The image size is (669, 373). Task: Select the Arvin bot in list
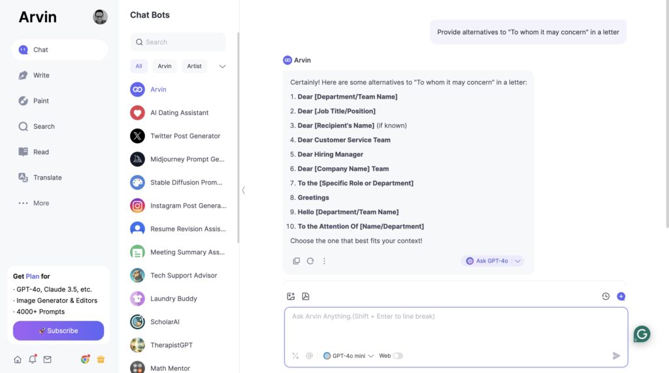178,89
